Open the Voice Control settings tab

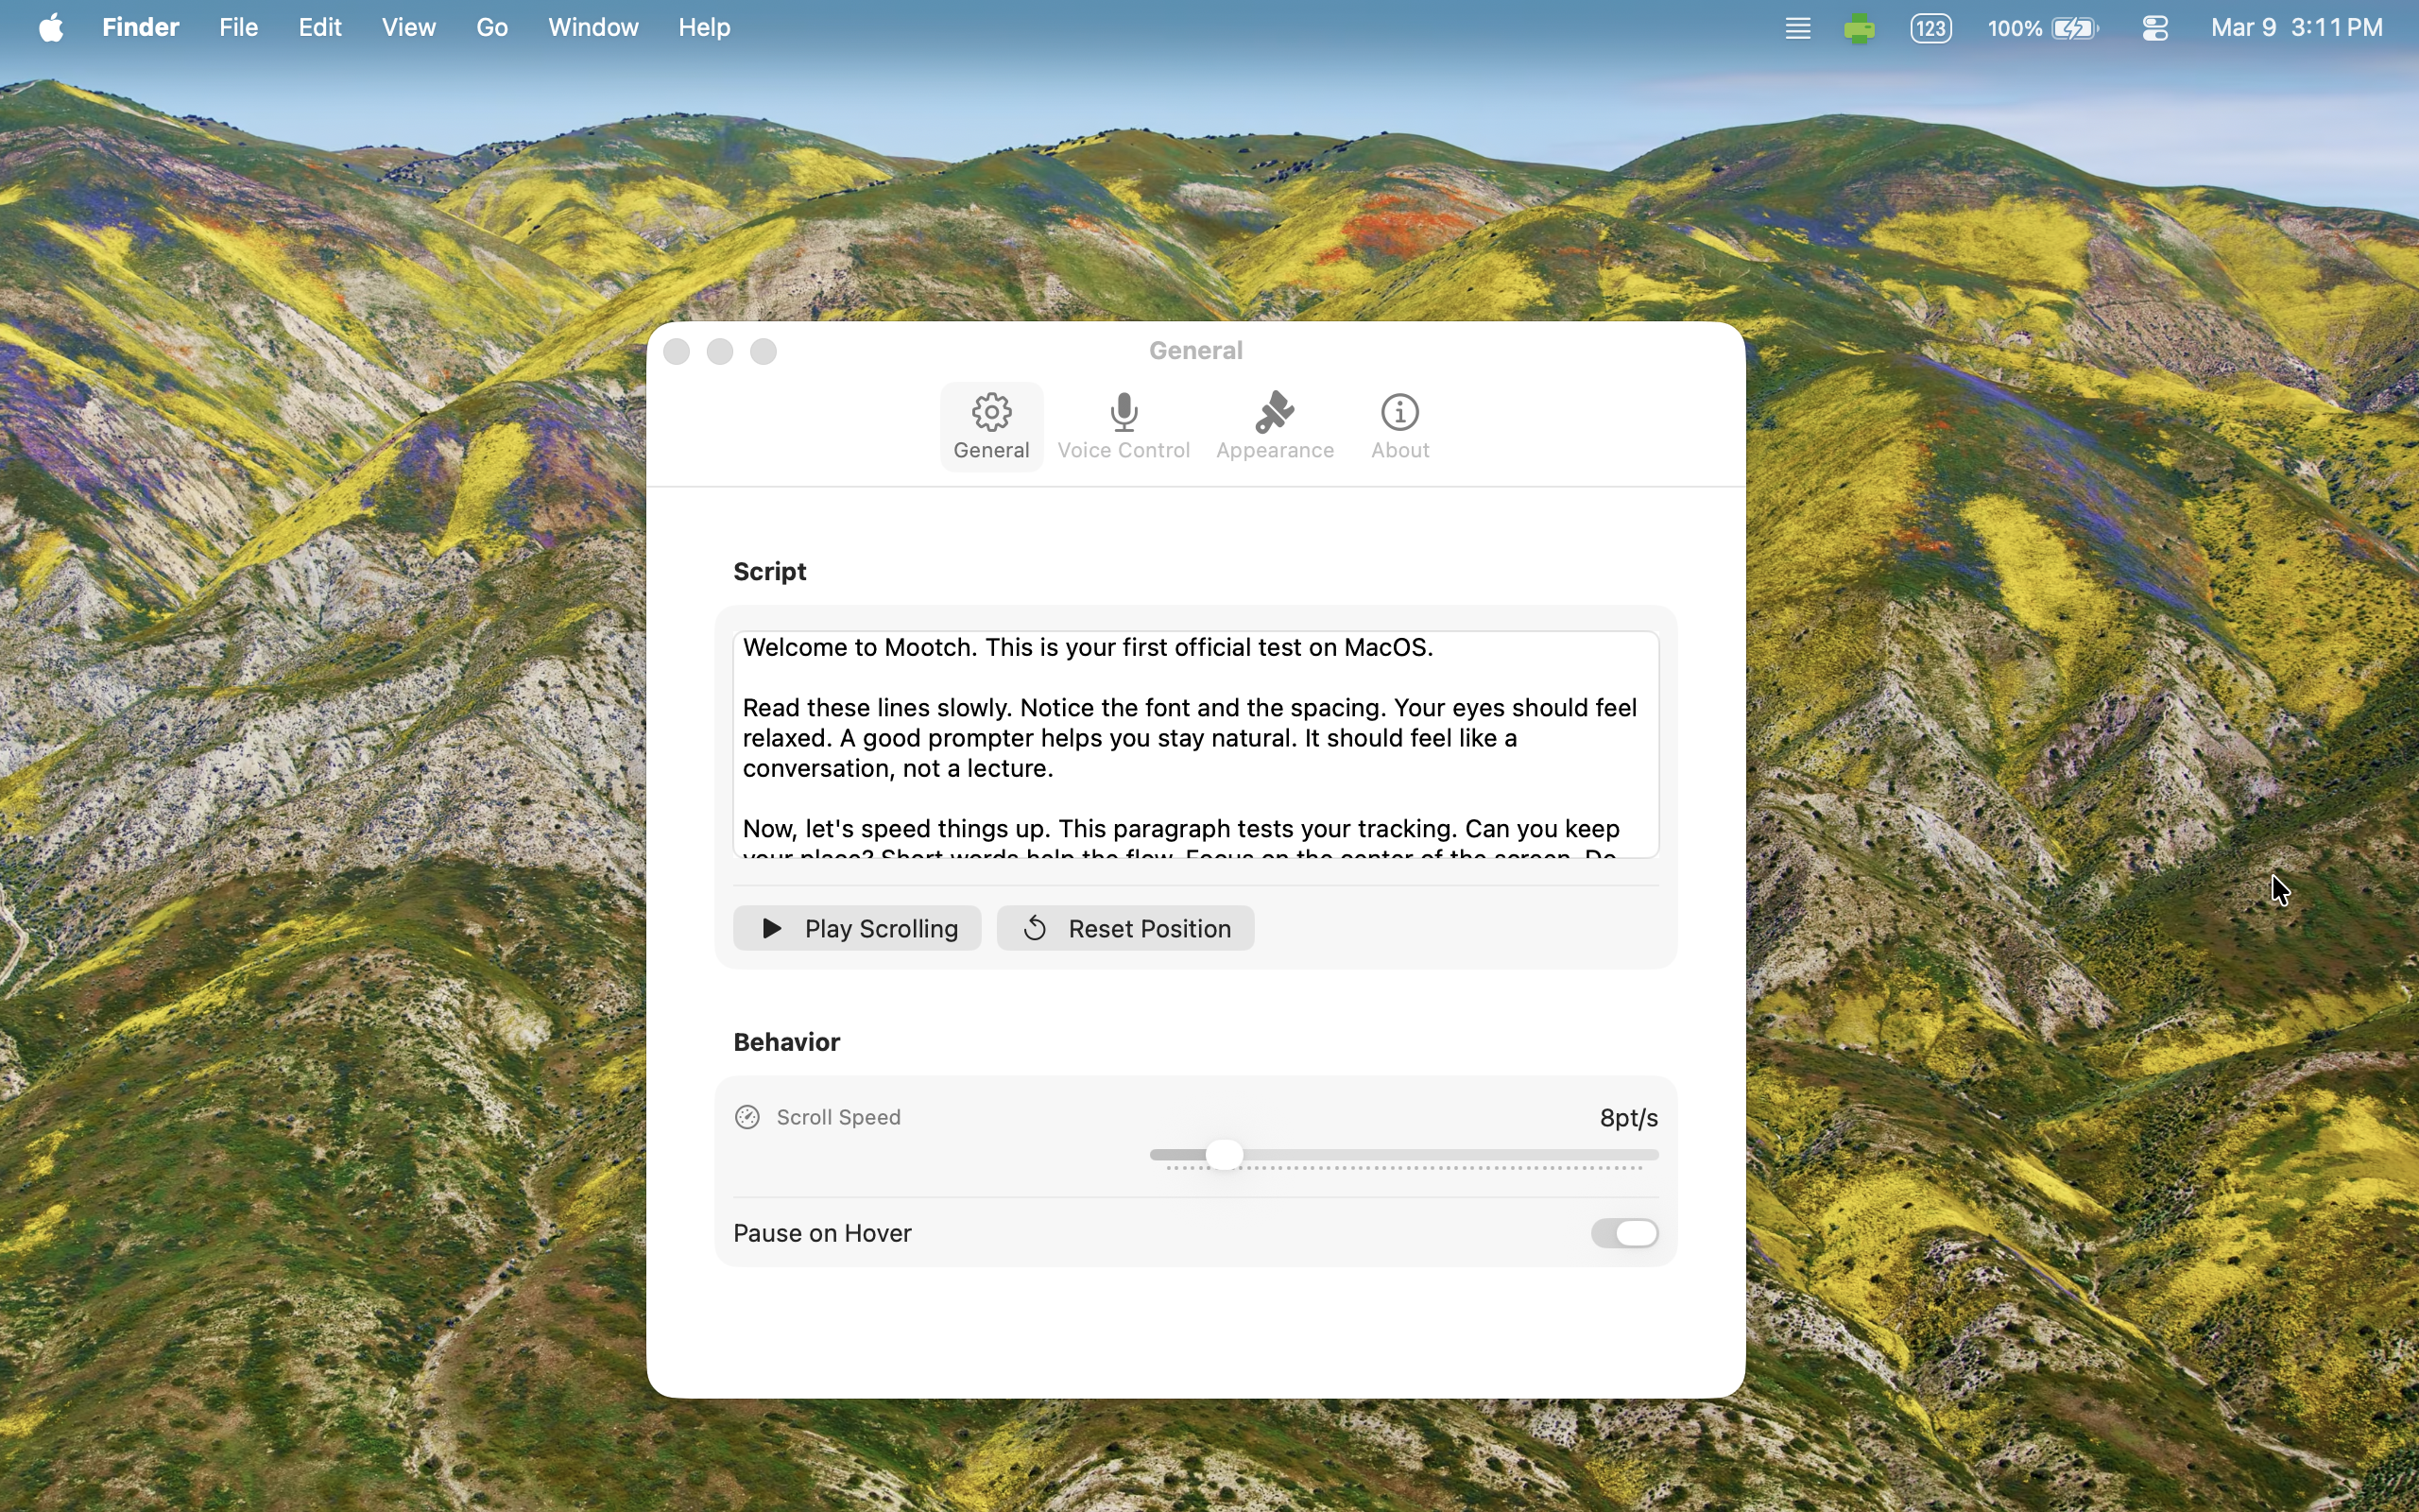(1124, 427)
